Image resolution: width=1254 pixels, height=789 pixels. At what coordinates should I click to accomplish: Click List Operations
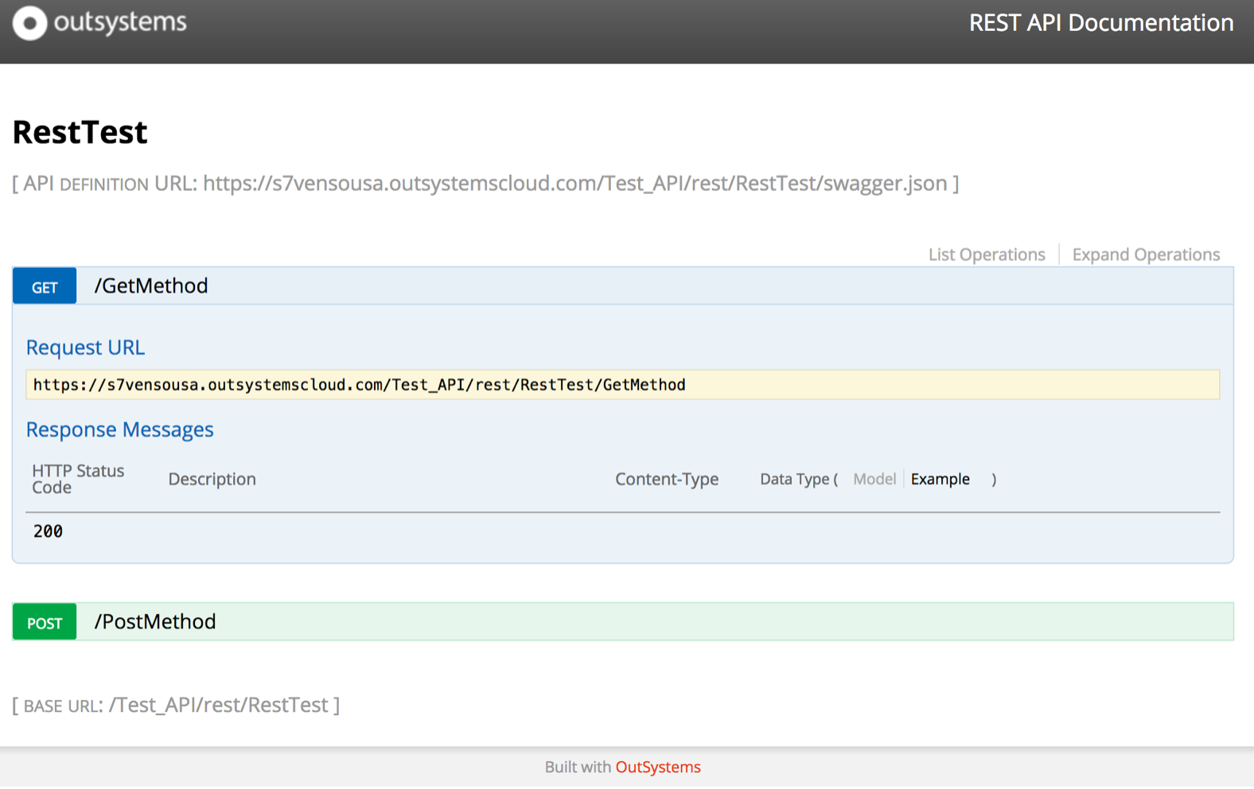coord(986,255)
